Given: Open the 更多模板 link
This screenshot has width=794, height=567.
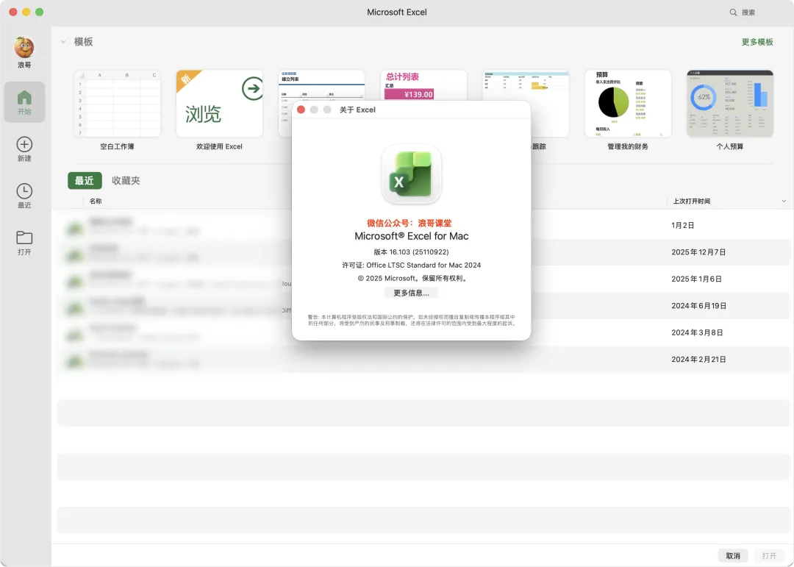Looking at the screenshot, I should point(757,42).
